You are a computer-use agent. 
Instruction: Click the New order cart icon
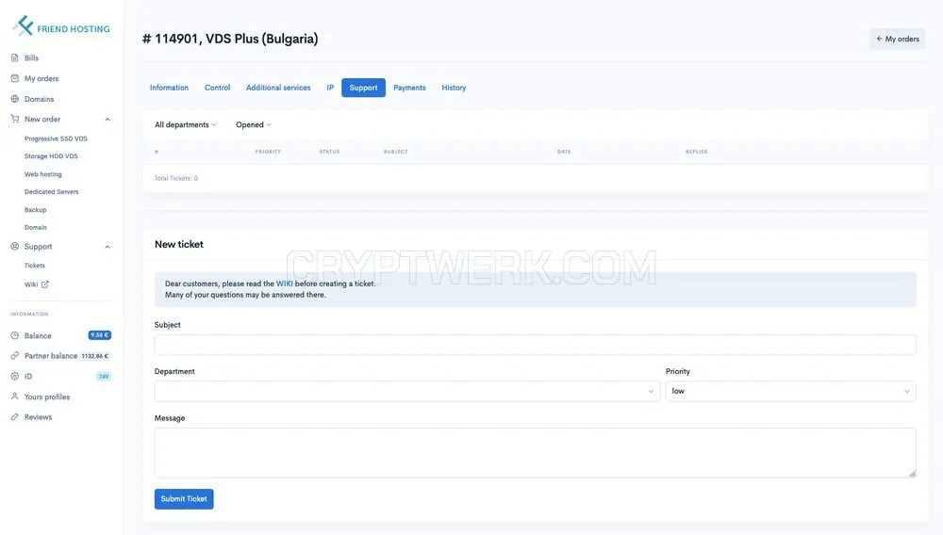click(14, 119)
